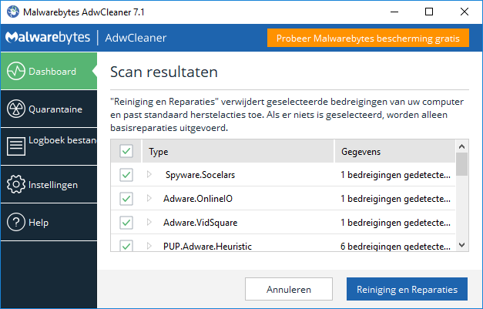Click Adware.OnlineIO 1 bedreigingen cell
The height and width of the screenshot is (309, 483).
pyautogui.click(x=395, y=199)
